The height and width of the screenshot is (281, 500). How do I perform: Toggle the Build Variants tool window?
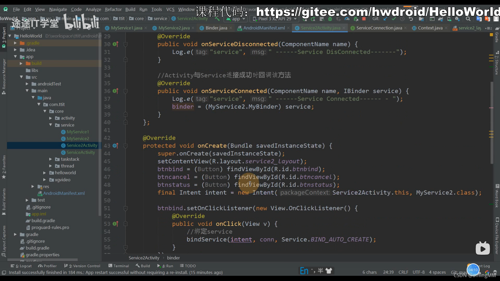point(4,202)
